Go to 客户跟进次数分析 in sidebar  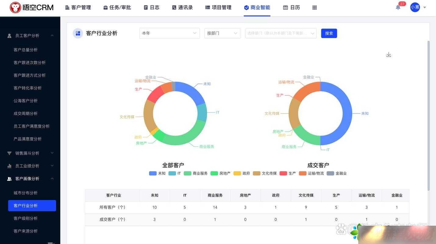pos(30,63)
